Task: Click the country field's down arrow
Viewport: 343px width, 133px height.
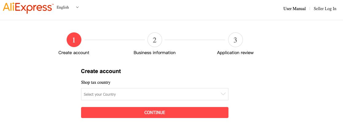Action: tap(223, 94)
